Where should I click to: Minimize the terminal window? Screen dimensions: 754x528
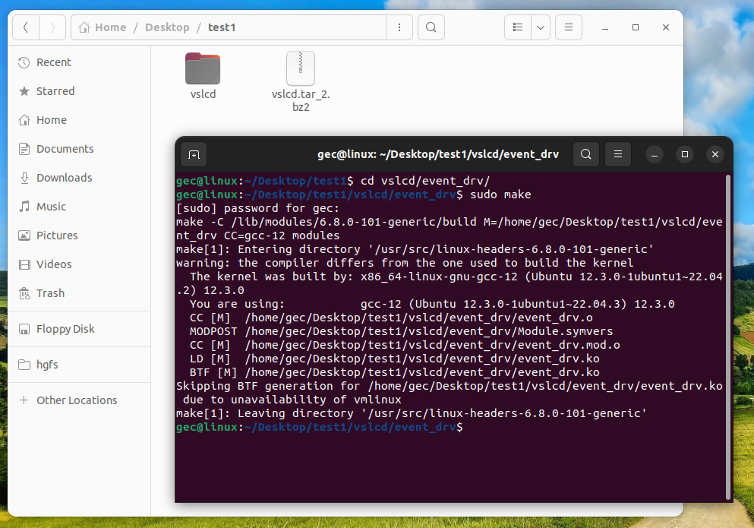655,154
